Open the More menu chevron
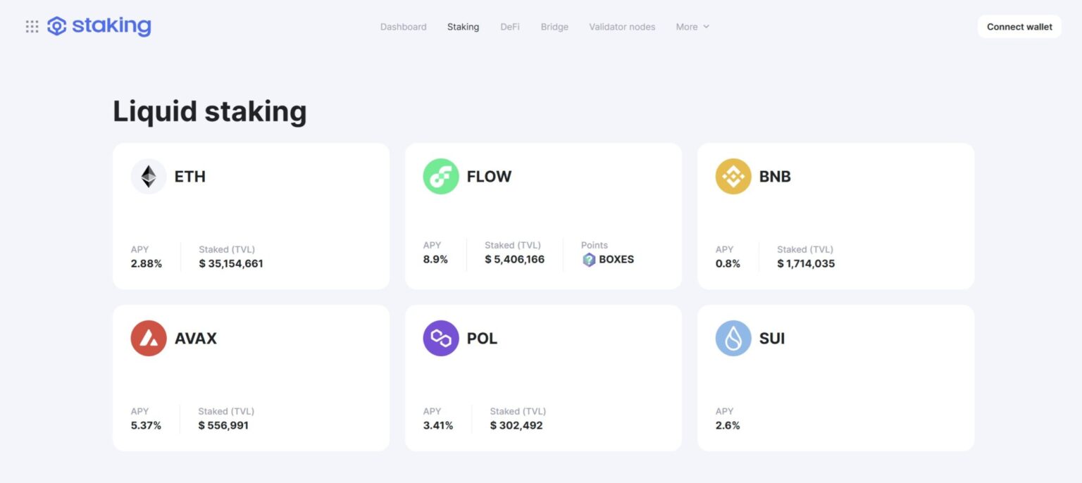Image resolution: width=1082 pixels, height=483 pixels. (704, 27)
